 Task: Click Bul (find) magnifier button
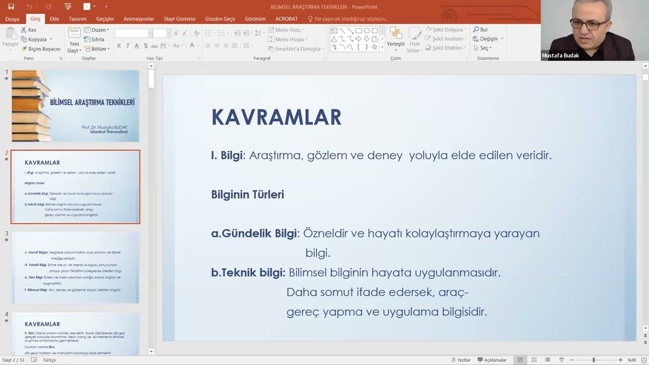point(480,29)
